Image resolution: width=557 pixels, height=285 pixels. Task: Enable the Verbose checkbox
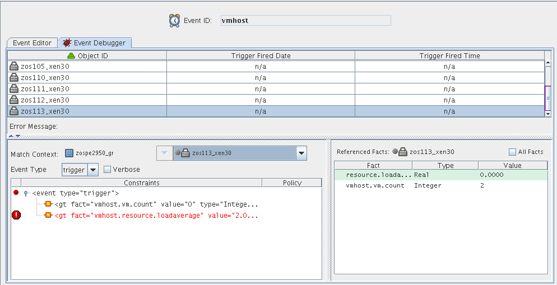tap(108, 170)
